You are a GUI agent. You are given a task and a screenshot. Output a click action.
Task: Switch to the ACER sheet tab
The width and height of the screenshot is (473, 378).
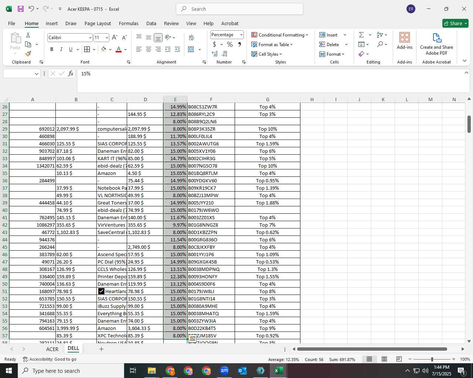pos(52,349)
